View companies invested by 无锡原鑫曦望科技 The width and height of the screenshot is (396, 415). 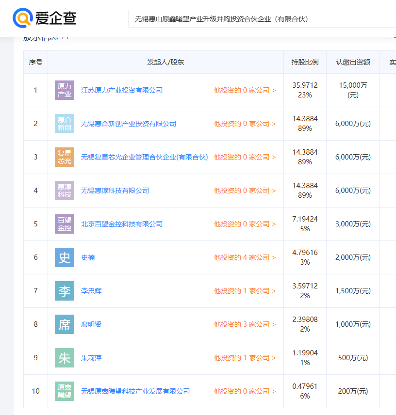point(245,391)
